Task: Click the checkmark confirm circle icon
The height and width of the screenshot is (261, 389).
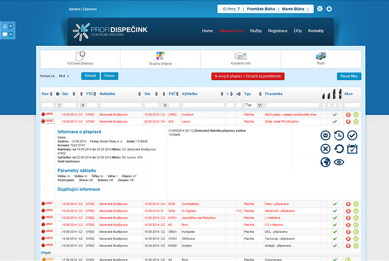Action: [352, 135]
